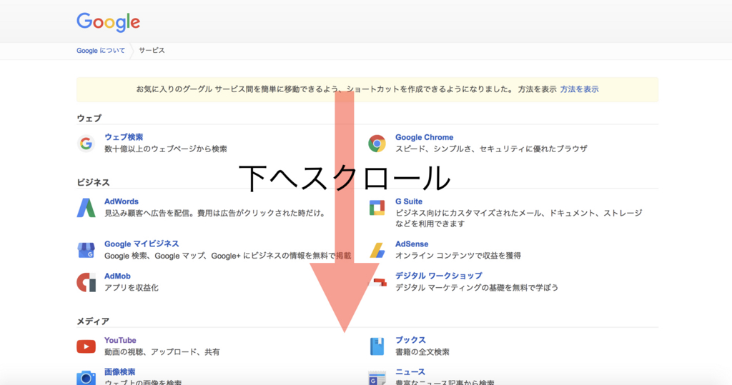Open the ニュース link

[410, 372]
